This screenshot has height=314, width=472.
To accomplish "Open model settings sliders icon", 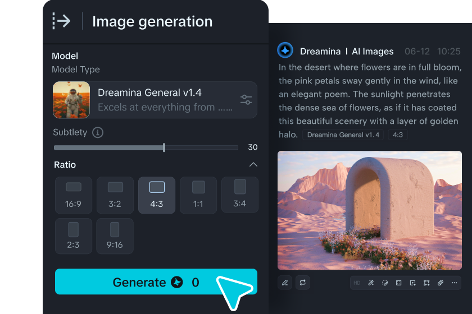I will 246,99.
